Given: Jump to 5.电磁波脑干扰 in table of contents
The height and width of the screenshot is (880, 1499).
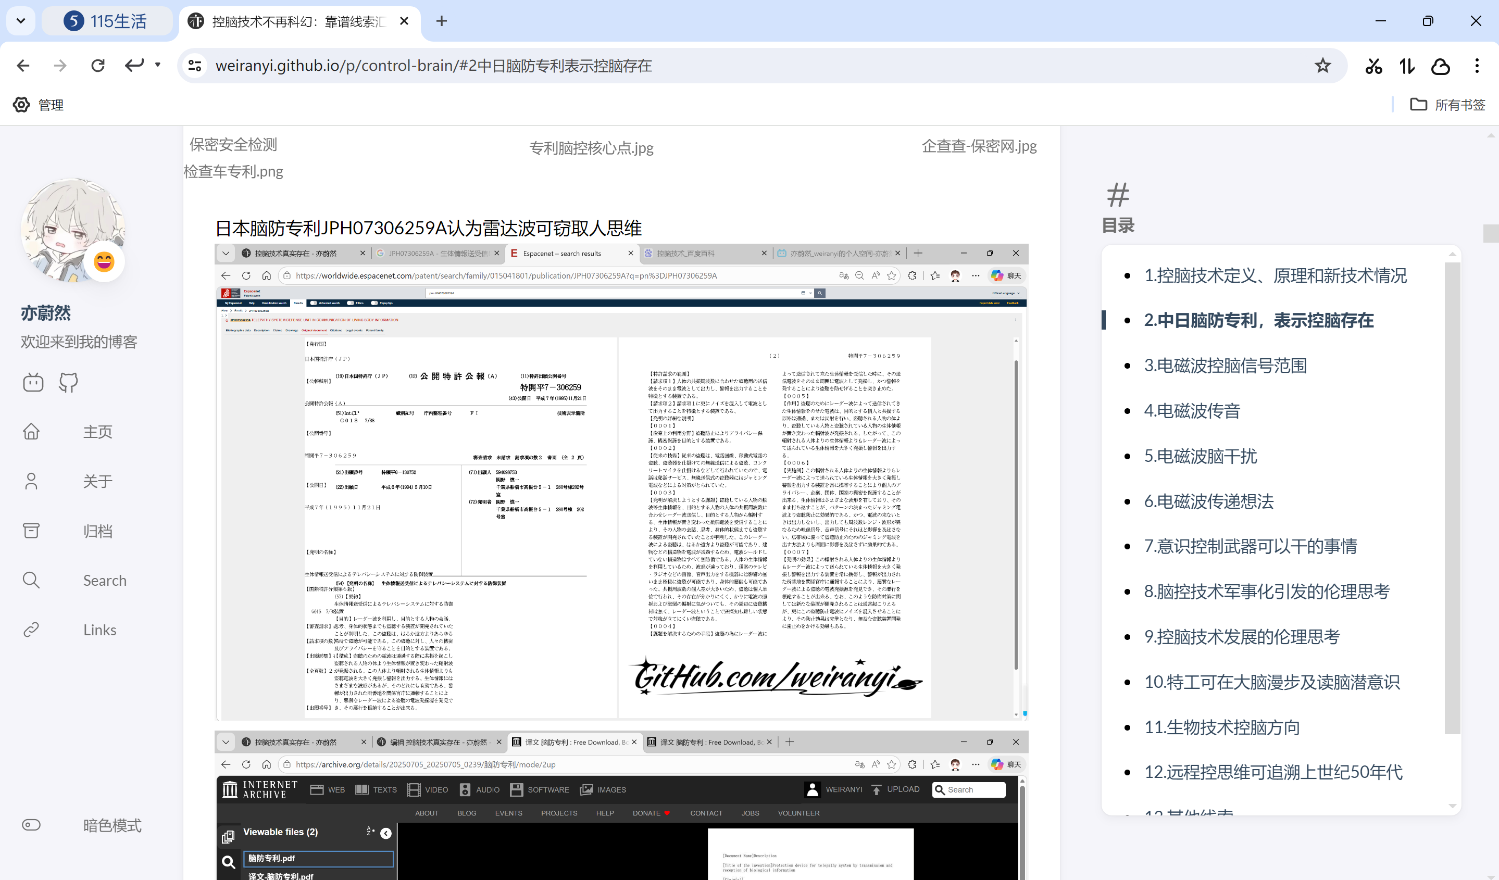Looking at the screenshot, I should click(x=1201, y=456).
